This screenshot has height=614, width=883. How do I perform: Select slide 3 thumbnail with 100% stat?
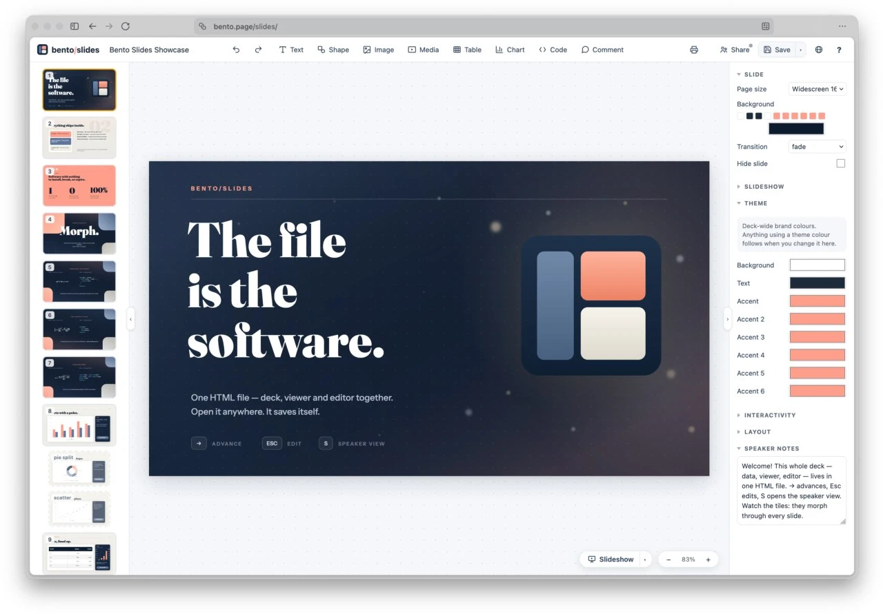79,185
